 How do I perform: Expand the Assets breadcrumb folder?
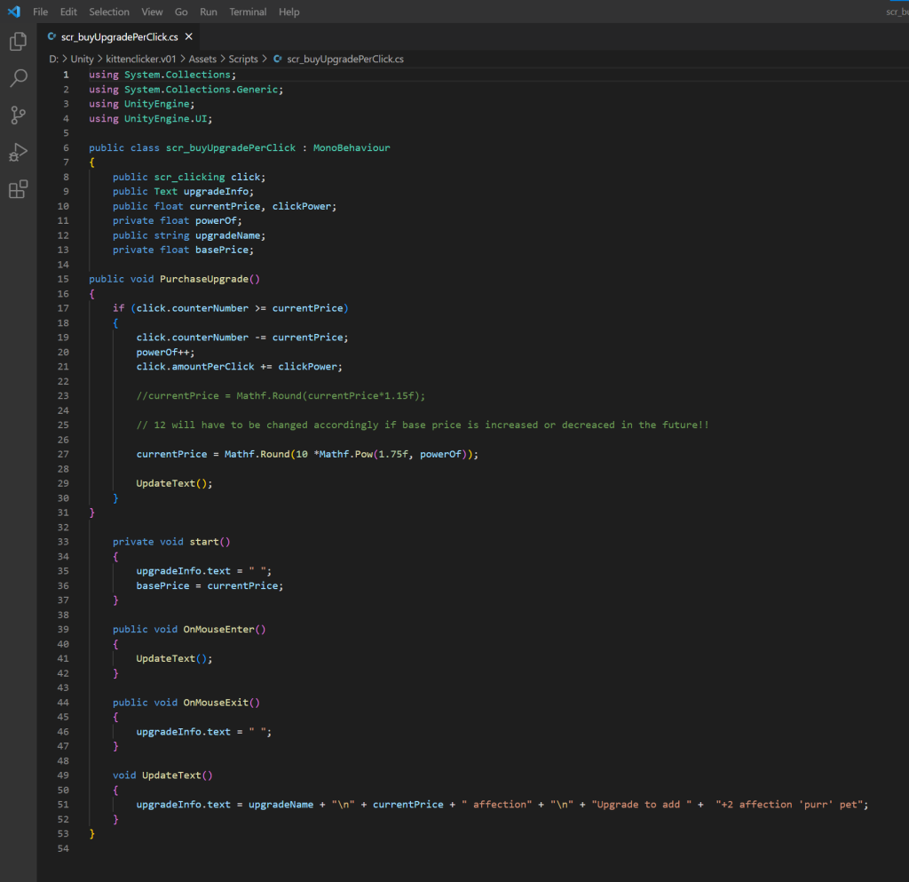click(x=202, y=59)
